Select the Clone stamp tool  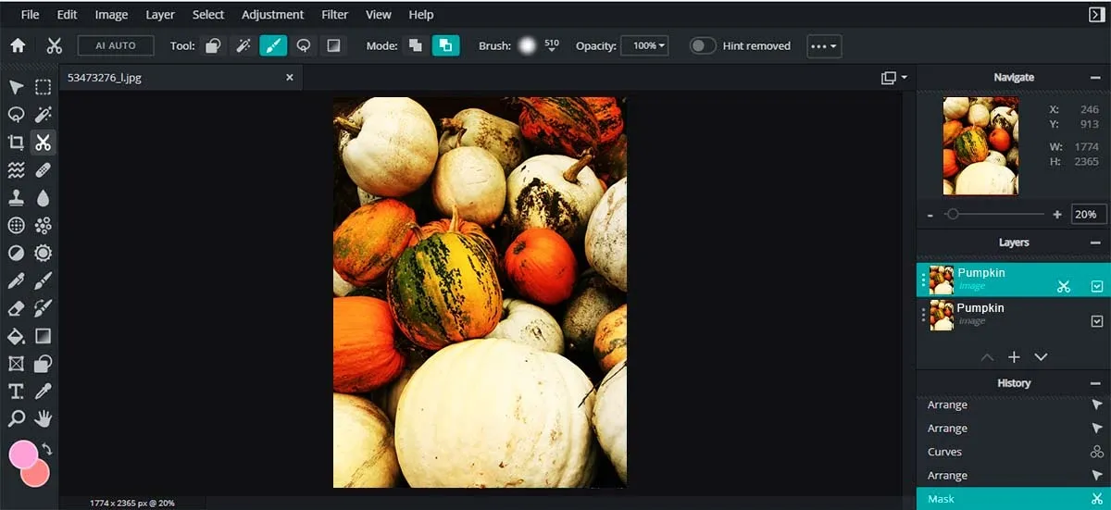[x=16, y=198]
